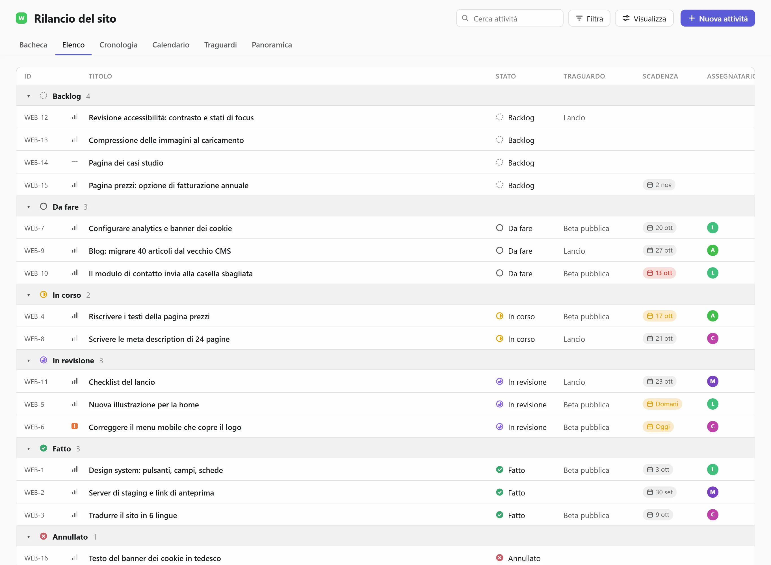
Task: Collapse the Annullato group
Action: pos(29,537)
